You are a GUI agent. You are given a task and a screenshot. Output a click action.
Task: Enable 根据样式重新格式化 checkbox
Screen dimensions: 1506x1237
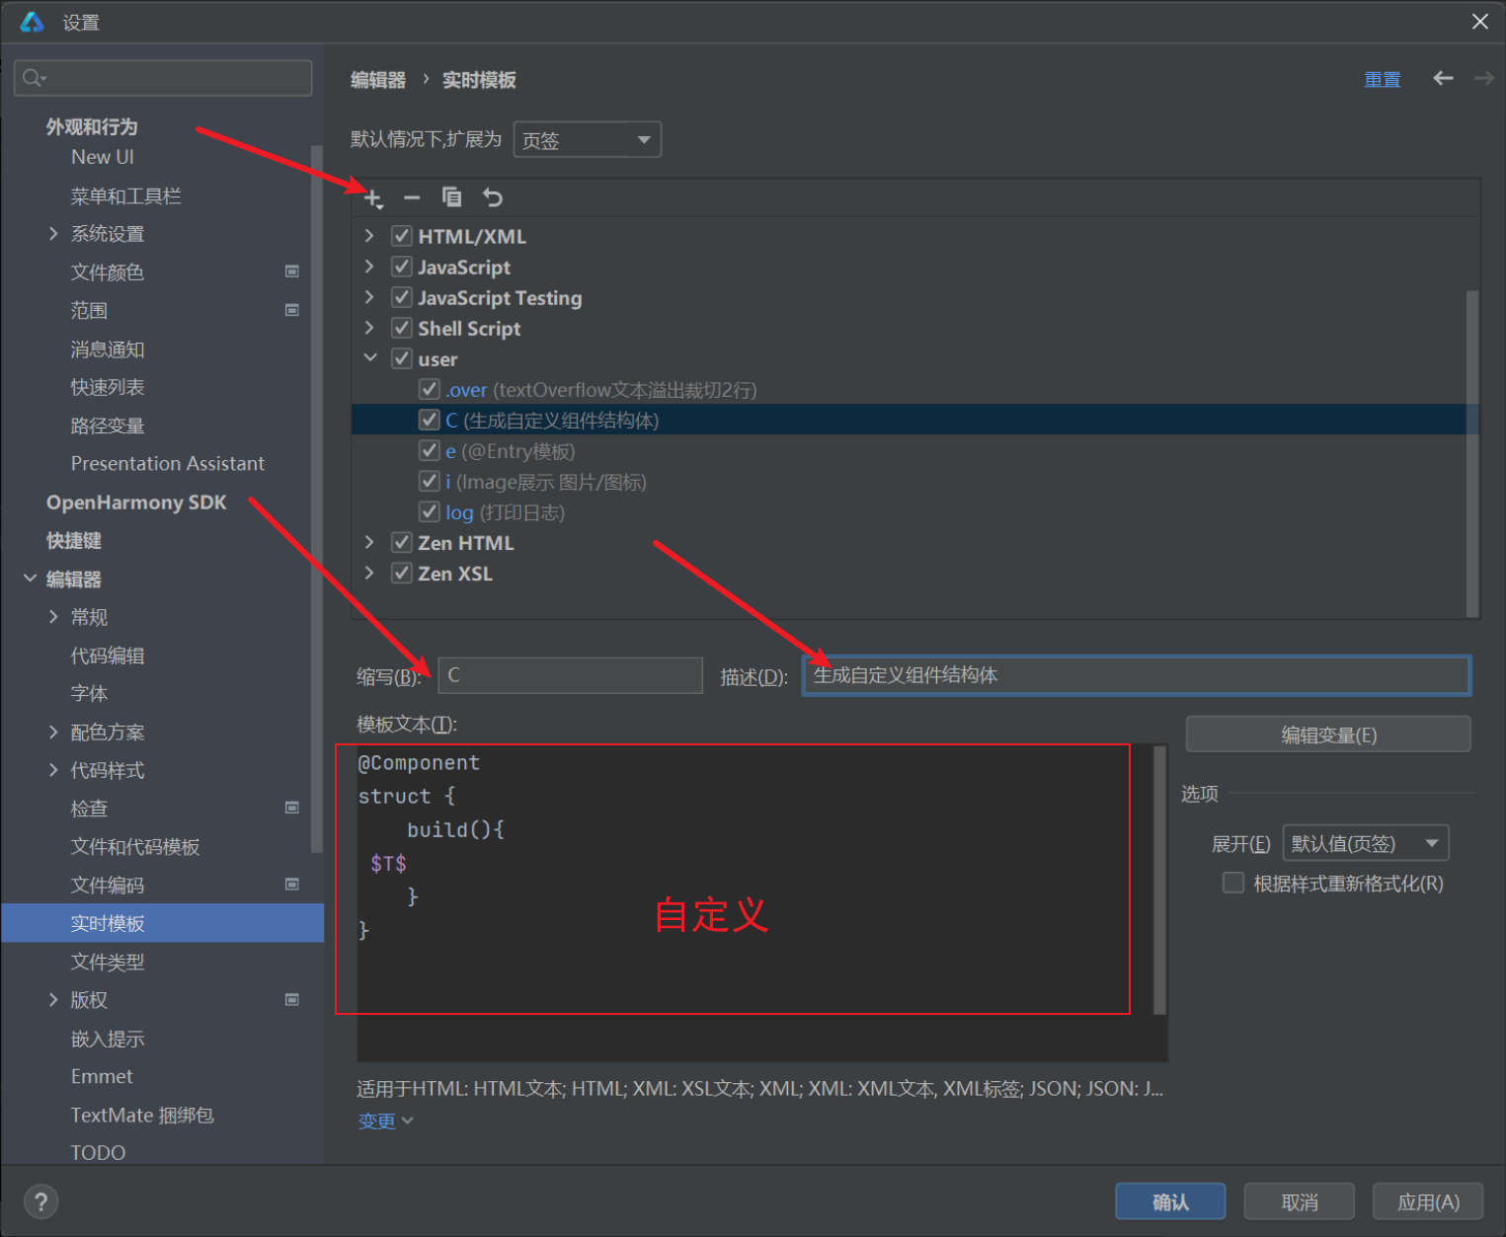pyautogui.click(x=1233, y=883)
